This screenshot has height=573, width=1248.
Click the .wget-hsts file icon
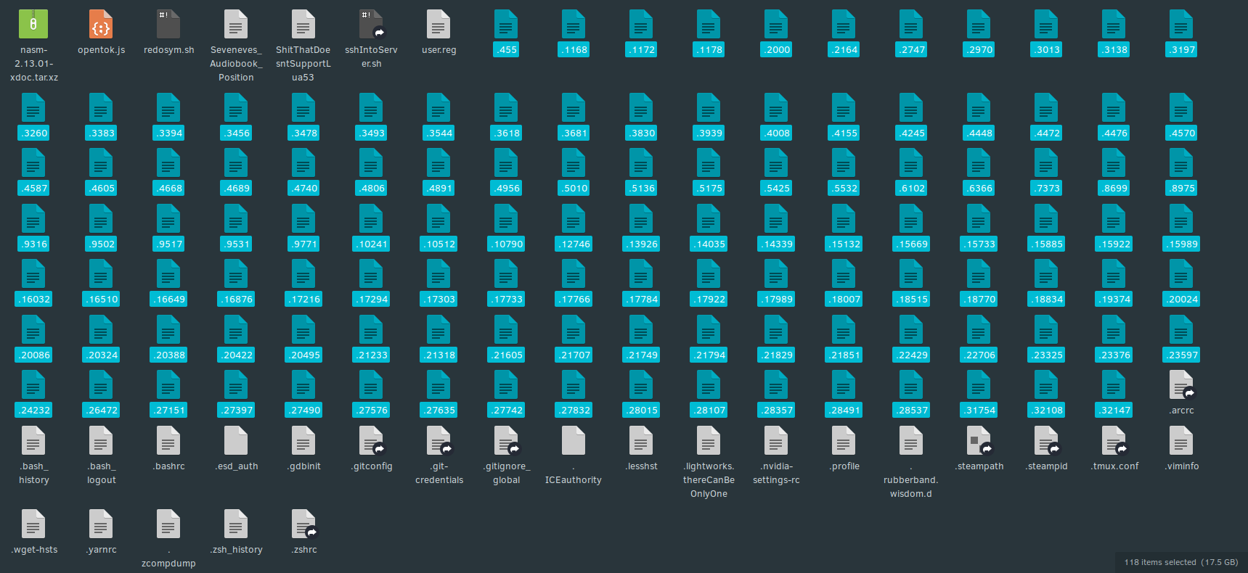33,524
